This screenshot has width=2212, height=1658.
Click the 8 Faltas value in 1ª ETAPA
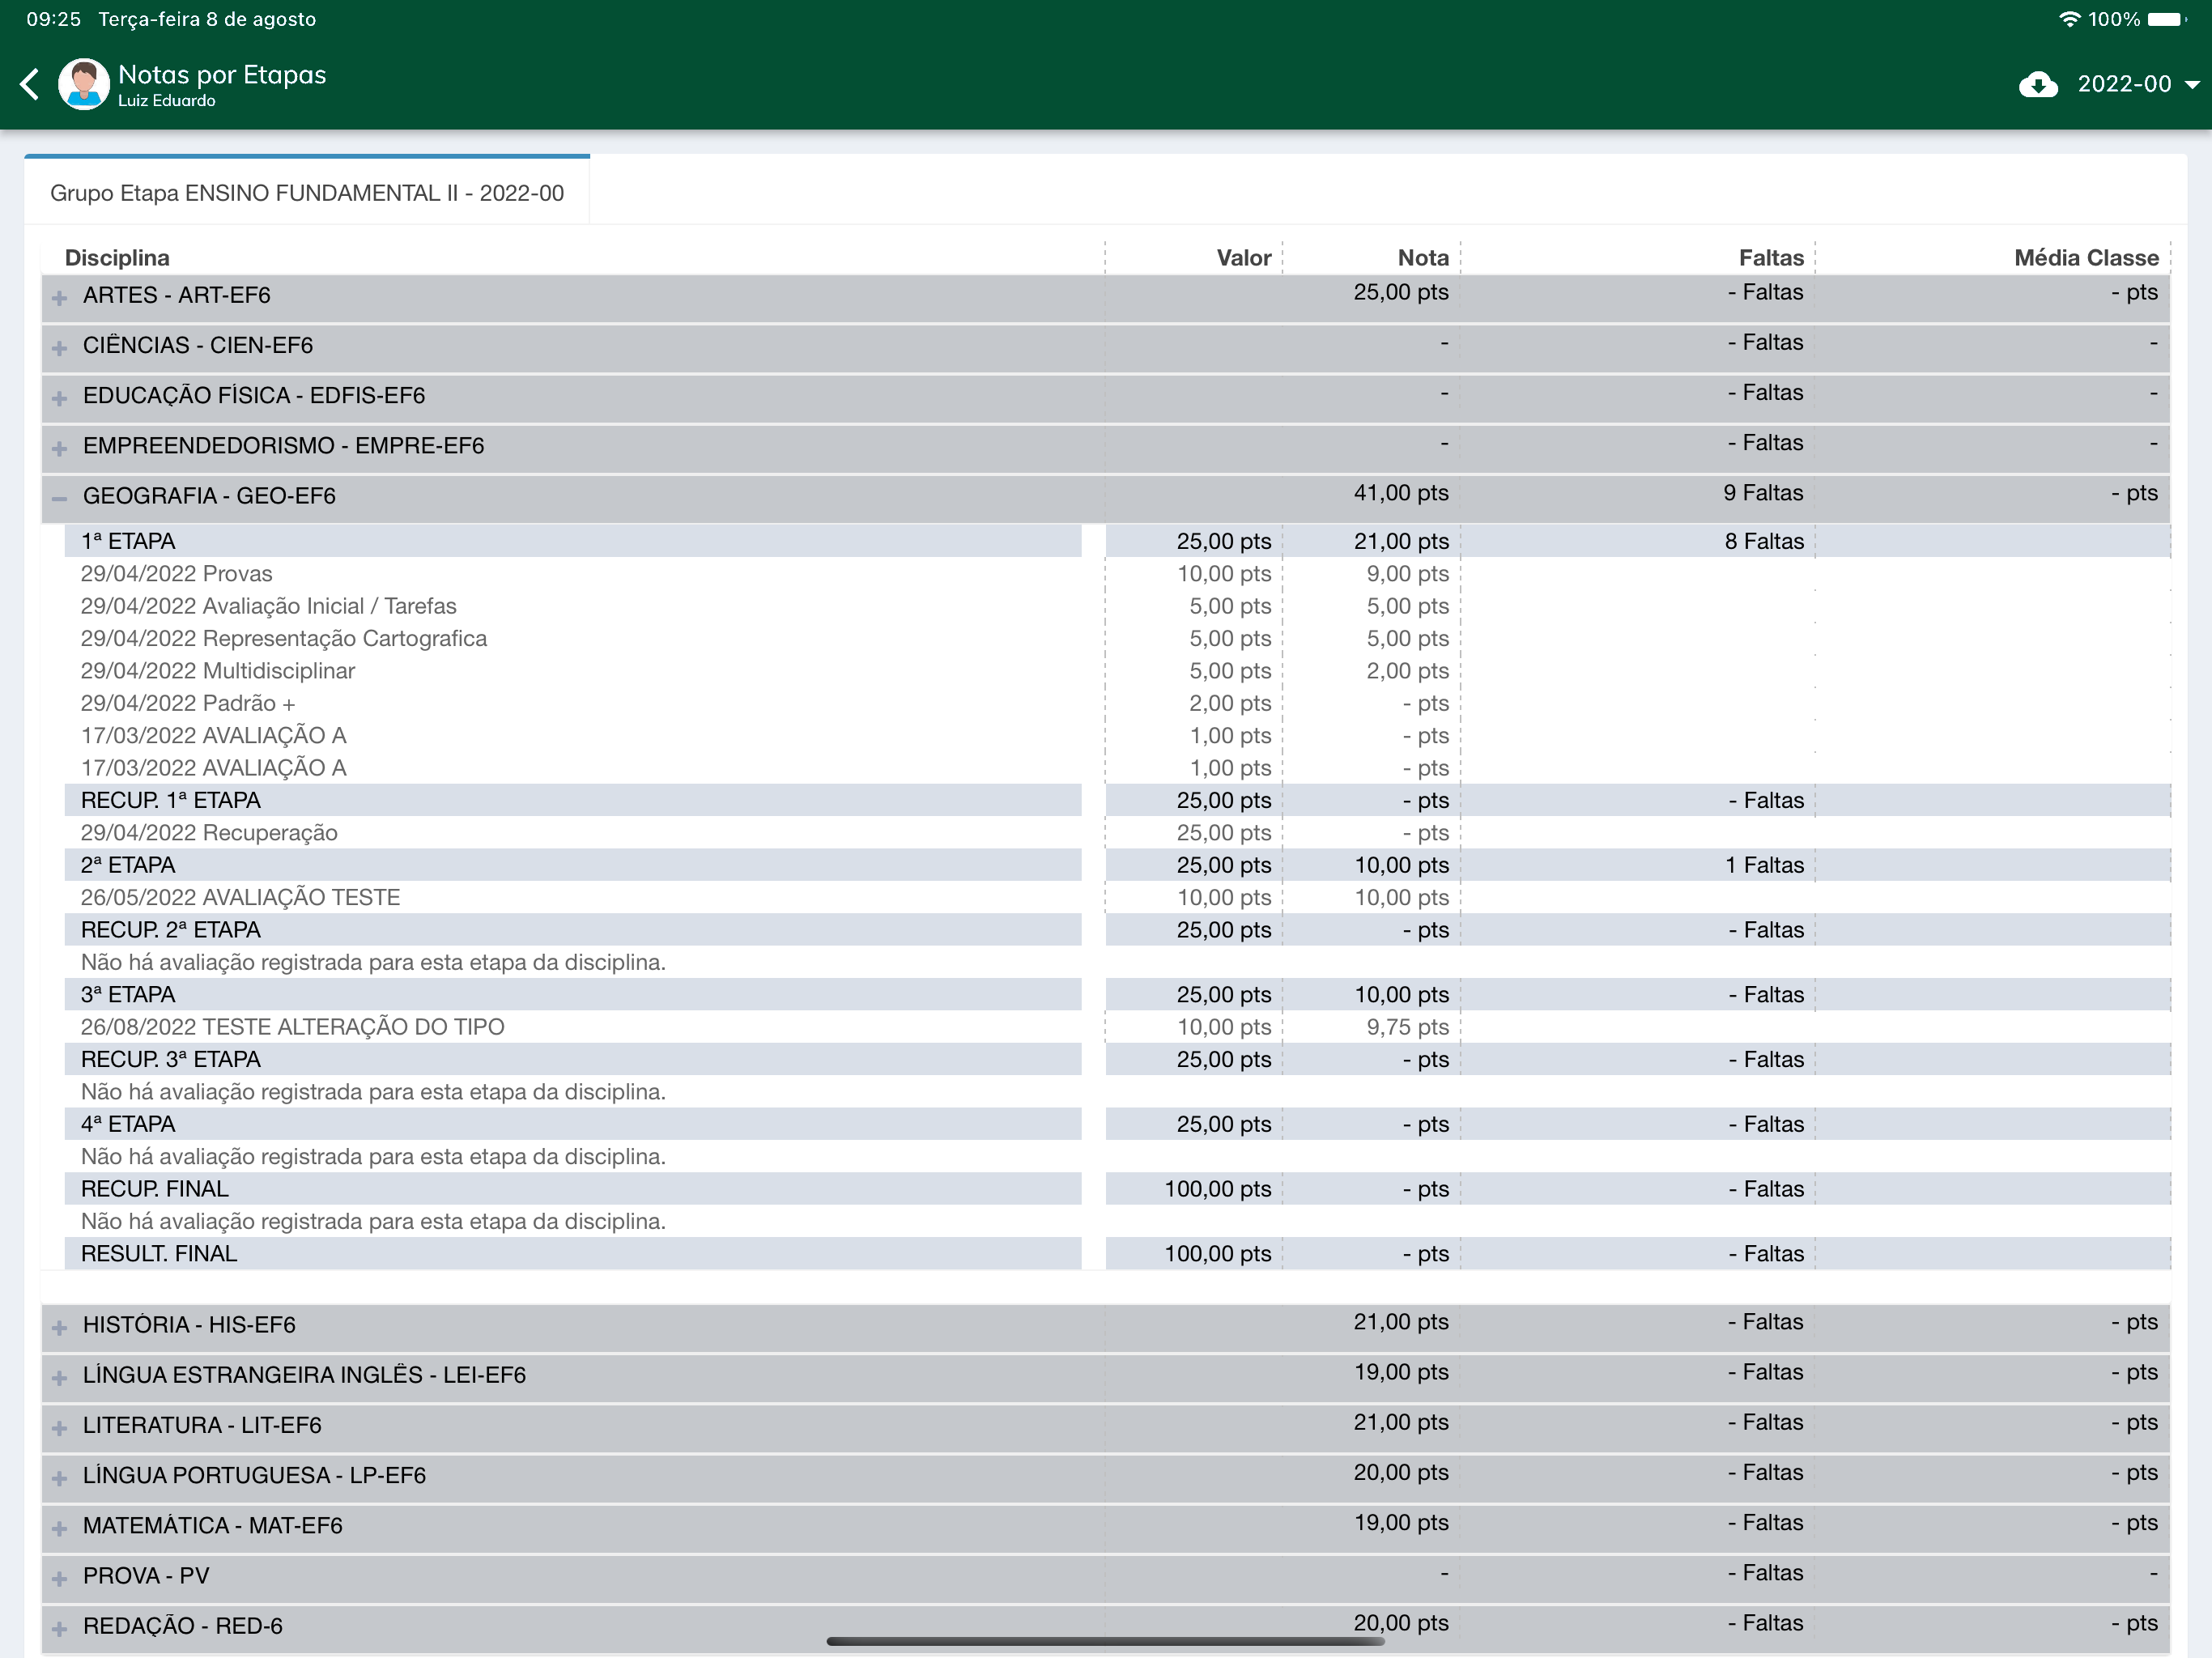click(x=1764, y=541)
